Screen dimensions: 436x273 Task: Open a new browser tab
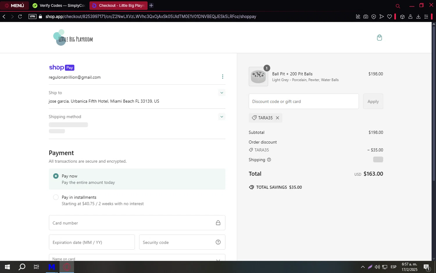click(151, 6)
